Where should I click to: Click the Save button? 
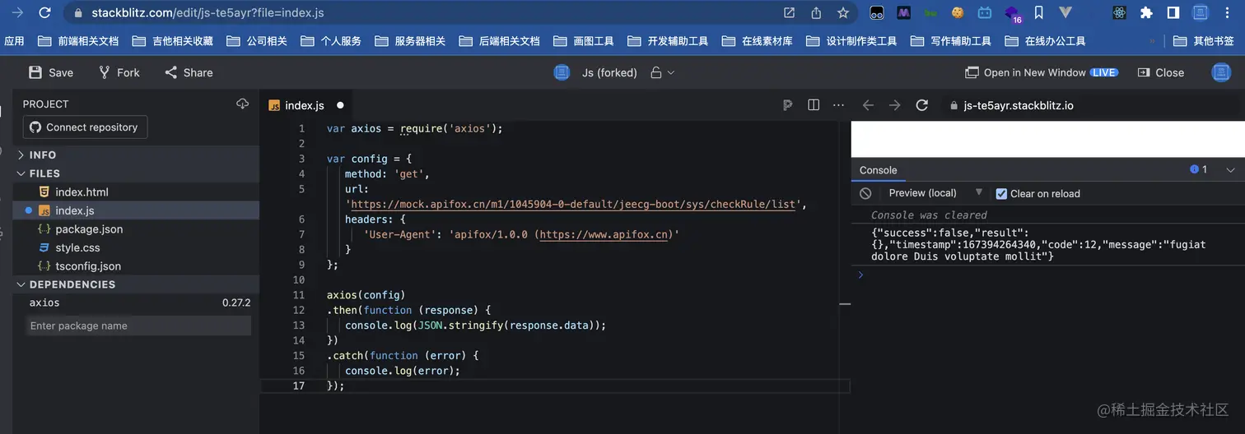click(x=51, y=72)
